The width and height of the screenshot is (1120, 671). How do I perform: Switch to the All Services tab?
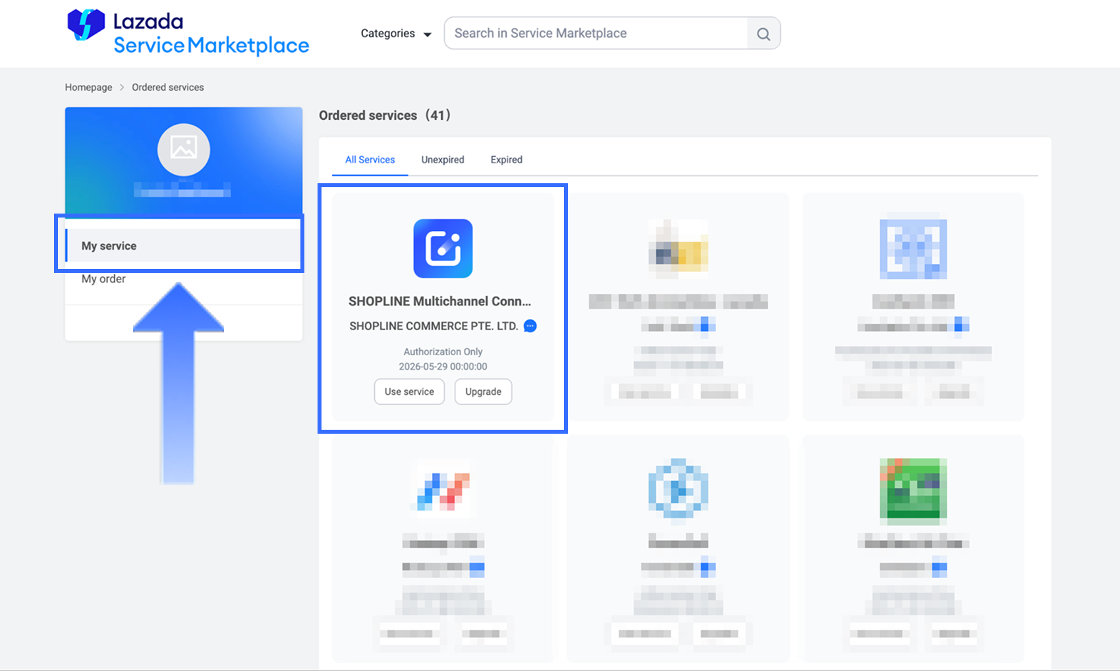click(370, 160)
